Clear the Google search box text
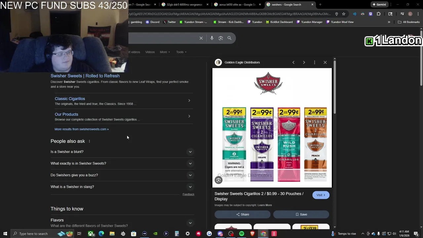This screenshot has height=238, width=423. [x=201, y=38]
